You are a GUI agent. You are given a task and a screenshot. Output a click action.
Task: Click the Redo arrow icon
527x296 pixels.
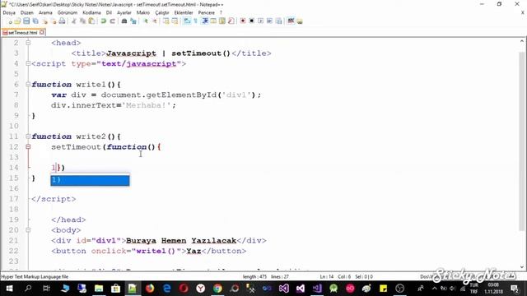pyautogui.click(x=112, y=21)
